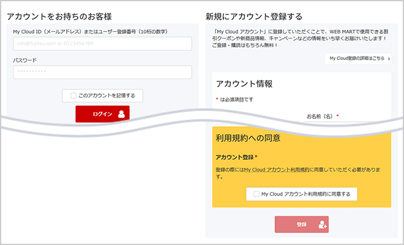Click the chevron beside My Cloud登録の詳細はこちら

[x=389, y=59]
